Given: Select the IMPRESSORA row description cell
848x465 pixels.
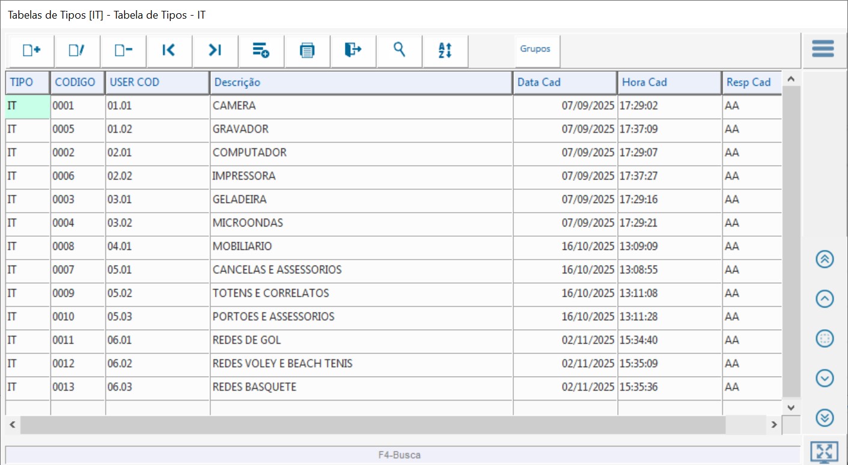Looking at the screenshot, I should pos(361,176).
